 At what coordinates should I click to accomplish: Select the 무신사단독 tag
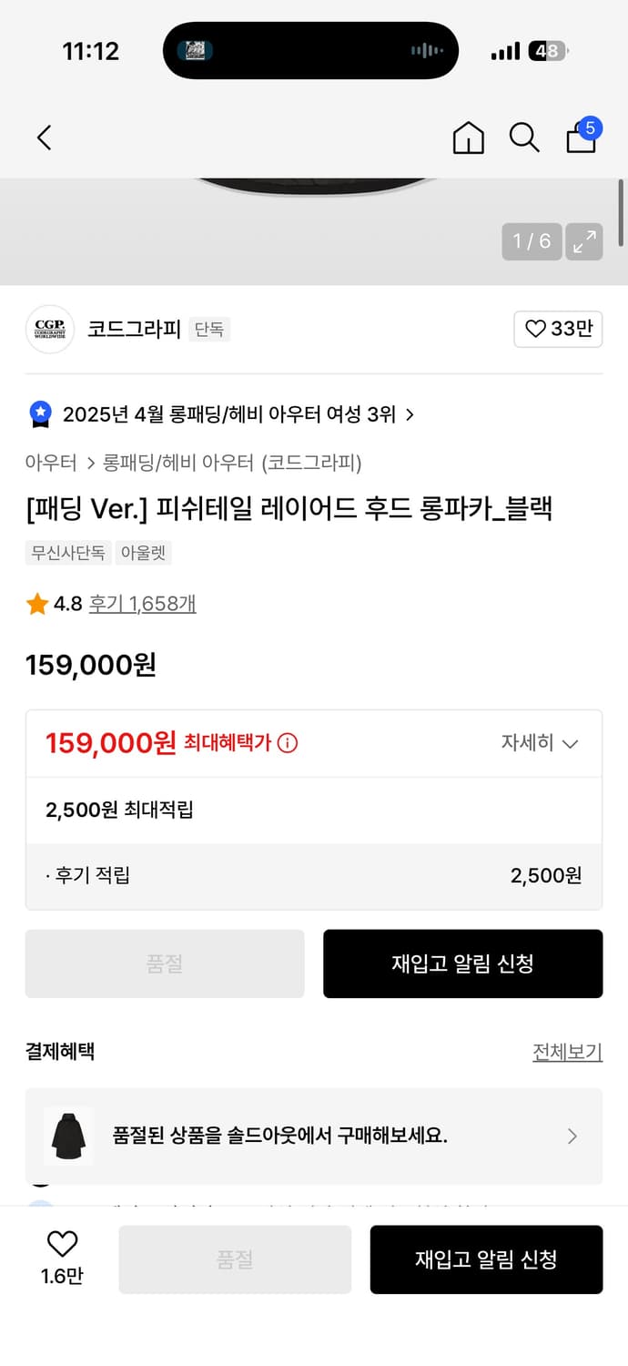tap(67, 553)
